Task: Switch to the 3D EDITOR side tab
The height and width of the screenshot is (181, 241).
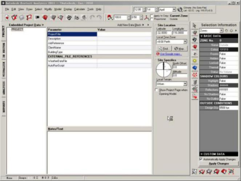Action: click(x=3, y=51)
